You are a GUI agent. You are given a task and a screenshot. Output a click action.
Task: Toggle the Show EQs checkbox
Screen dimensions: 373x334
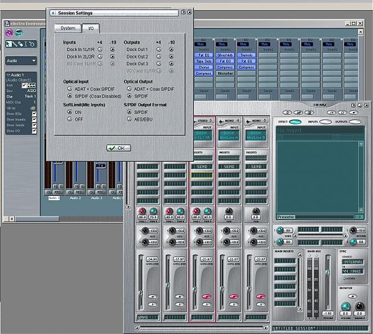(34, 114)
